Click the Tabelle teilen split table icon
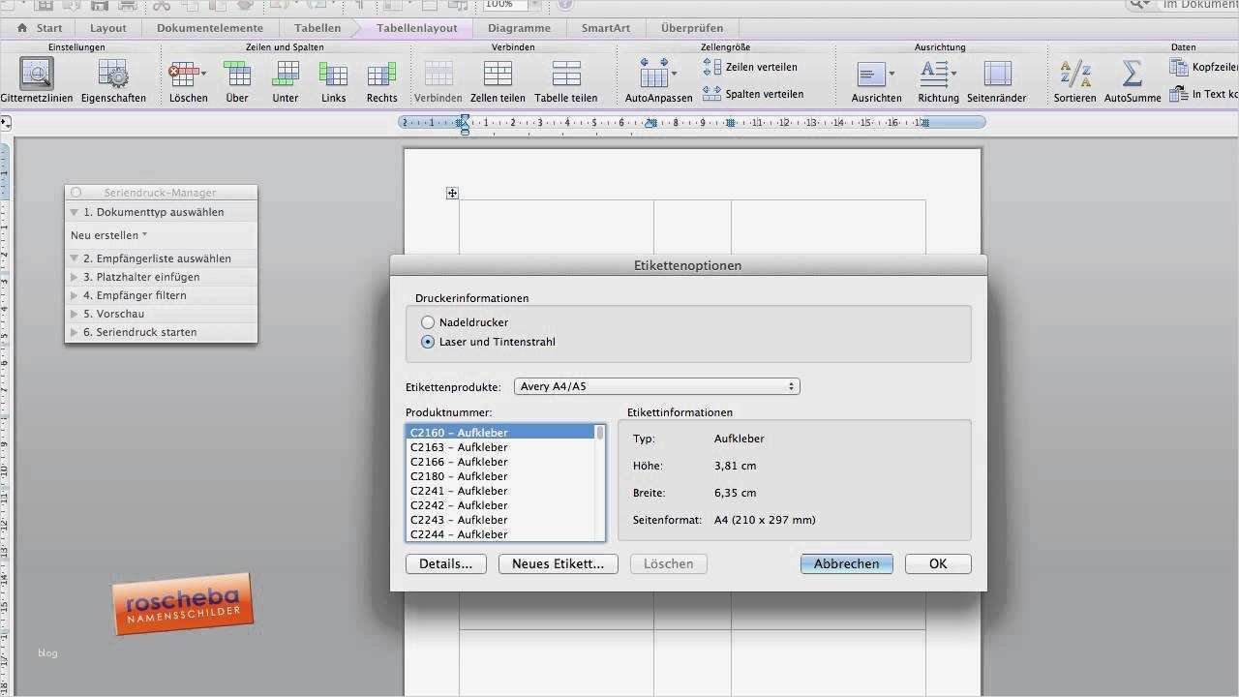The height and width of the screenshot is (697, 1239). [x=566, y=74]
